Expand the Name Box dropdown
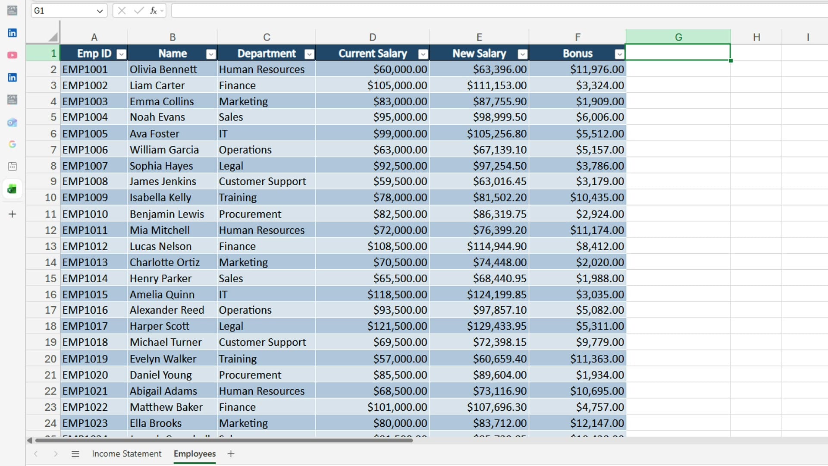This screenshot has height=466, width=828. (100, 11)
